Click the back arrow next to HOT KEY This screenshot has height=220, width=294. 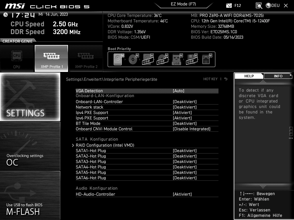226,79
